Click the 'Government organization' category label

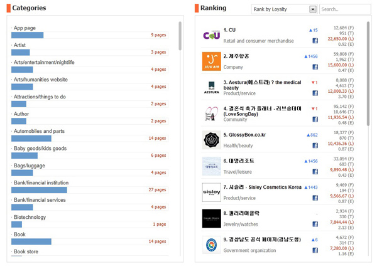tap(249, 251)
